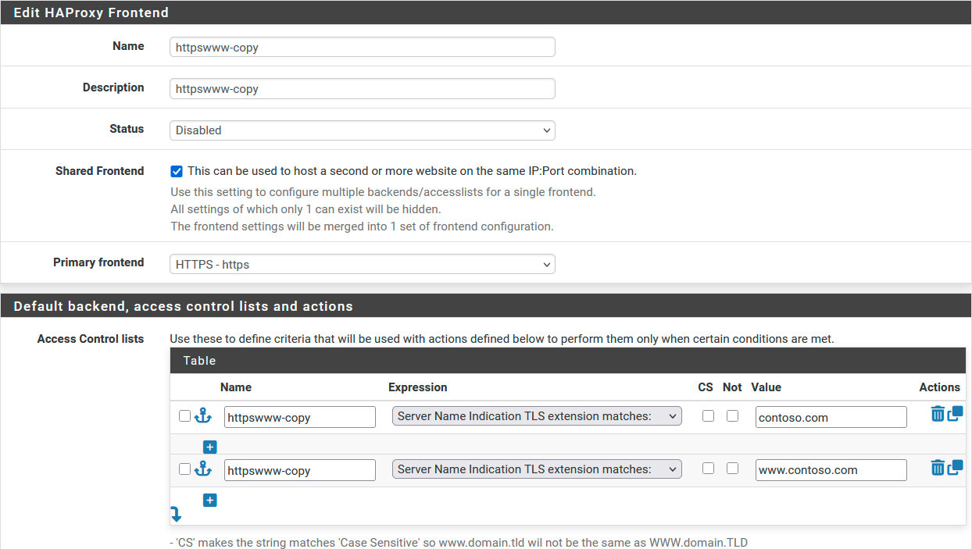Check Not for the www.contoso.com row
The height and width of the screenshot is (549, 972).
click(732, 469)
